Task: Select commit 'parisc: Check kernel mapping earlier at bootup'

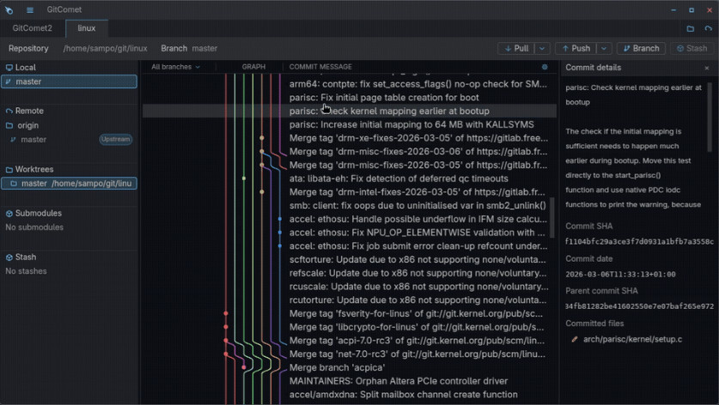Action: pos(350,111)
